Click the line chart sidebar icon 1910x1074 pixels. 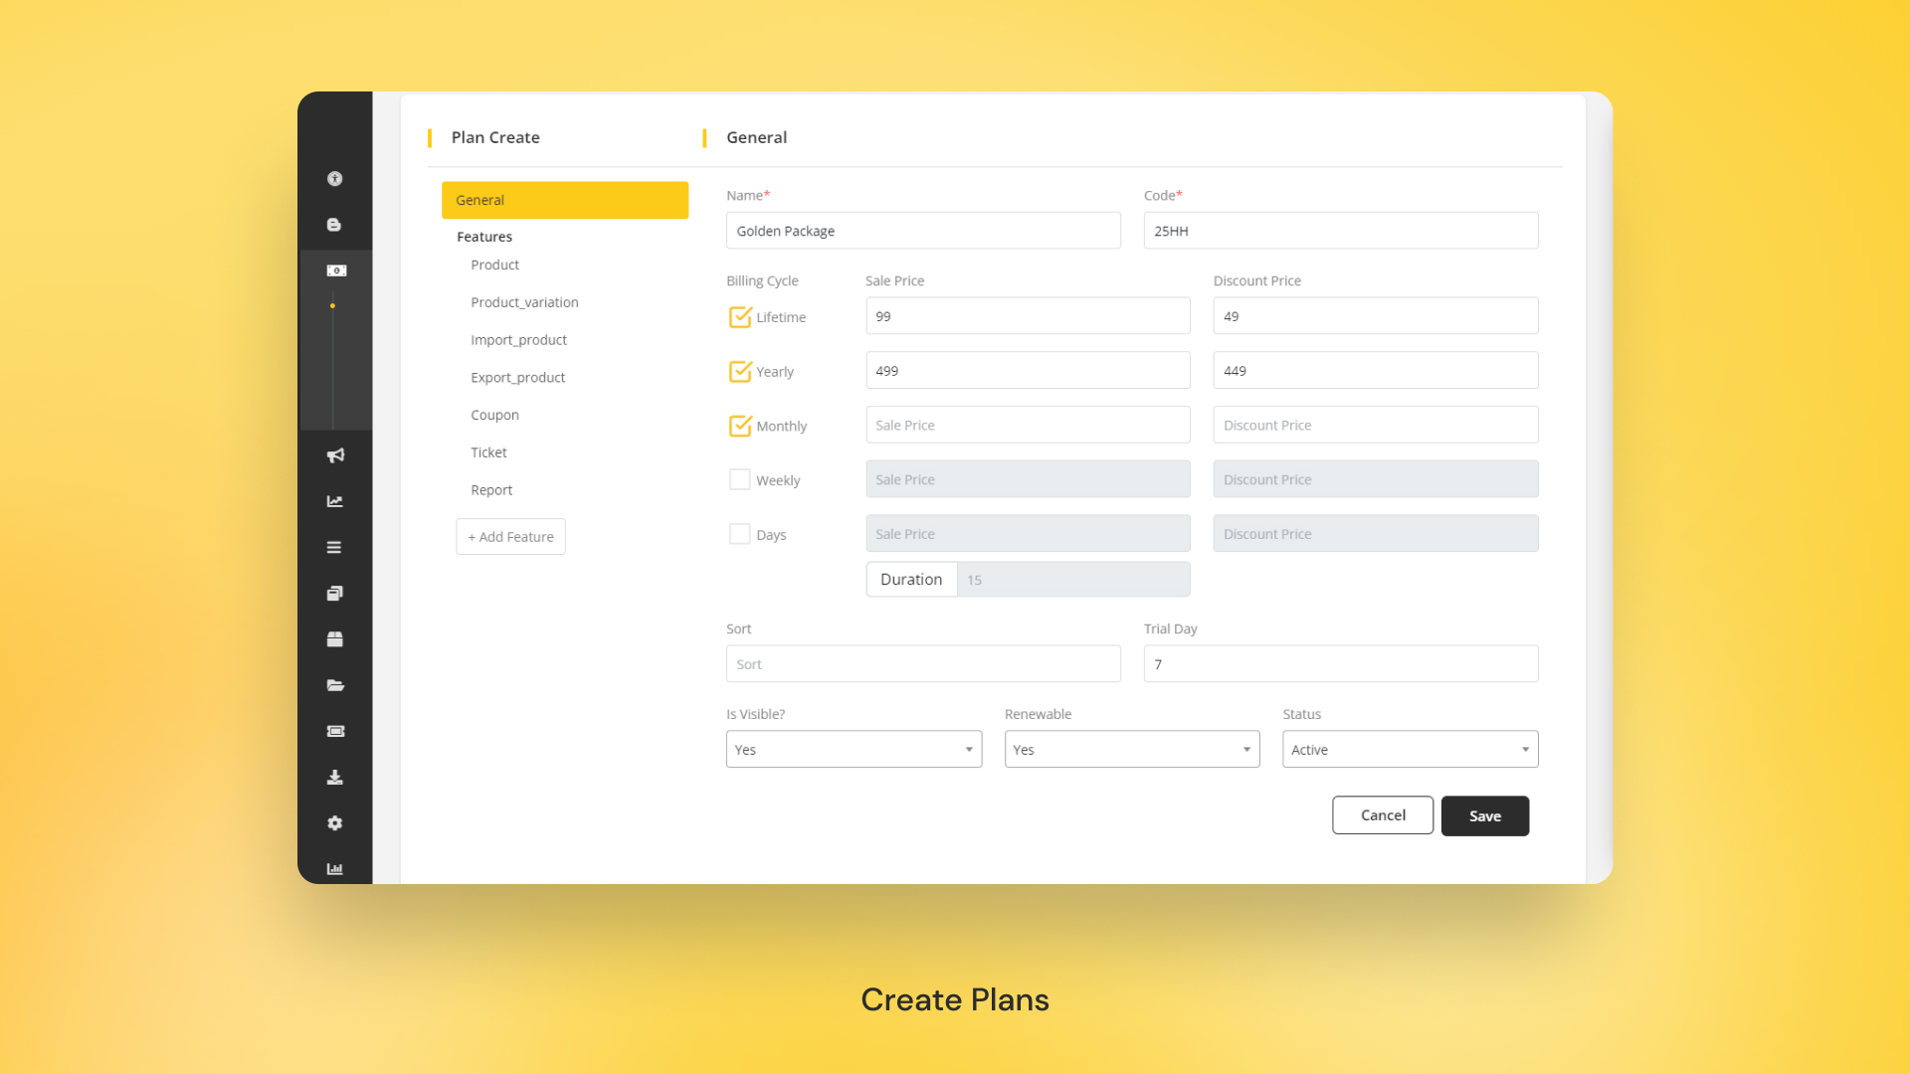[x=335, y=501]
